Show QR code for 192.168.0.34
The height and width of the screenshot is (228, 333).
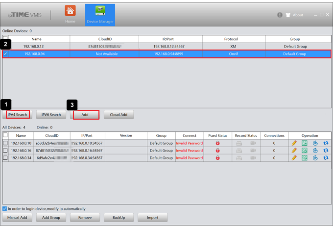304,158
